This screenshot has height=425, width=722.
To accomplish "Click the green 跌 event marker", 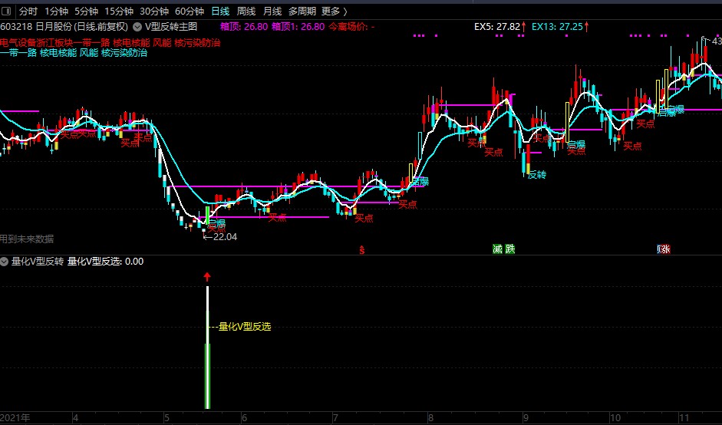I will coord(509,249).
